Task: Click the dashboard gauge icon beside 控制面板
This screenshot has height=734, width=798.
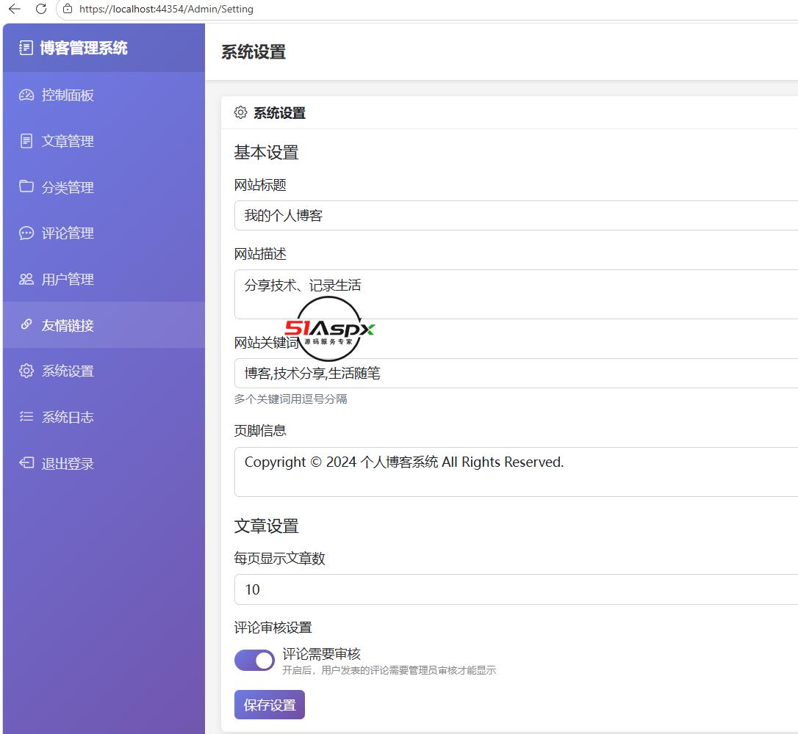Action: click(26, 95)
